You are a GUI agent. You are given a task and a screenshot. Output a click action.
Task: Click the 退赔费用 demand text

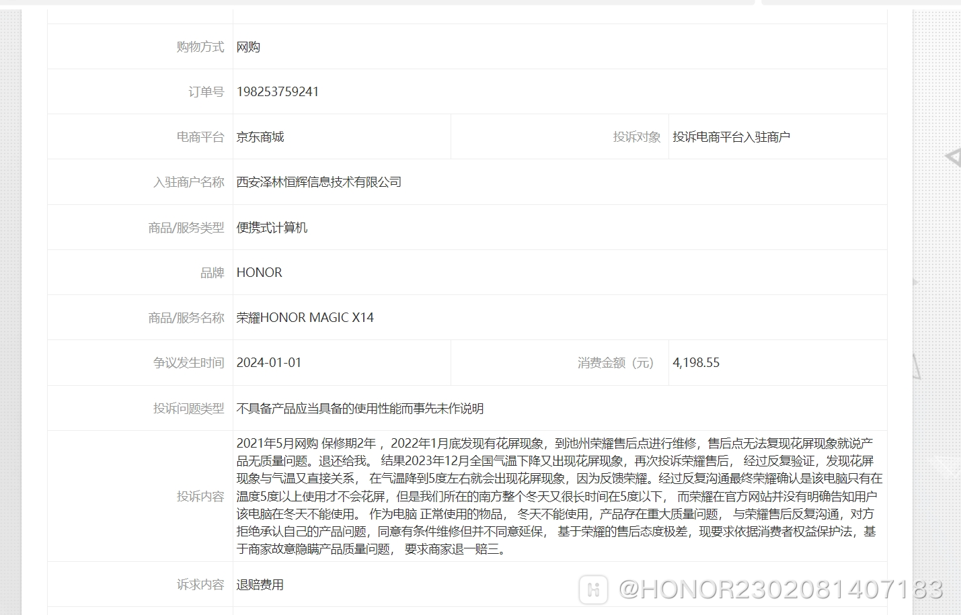[260, 585]
